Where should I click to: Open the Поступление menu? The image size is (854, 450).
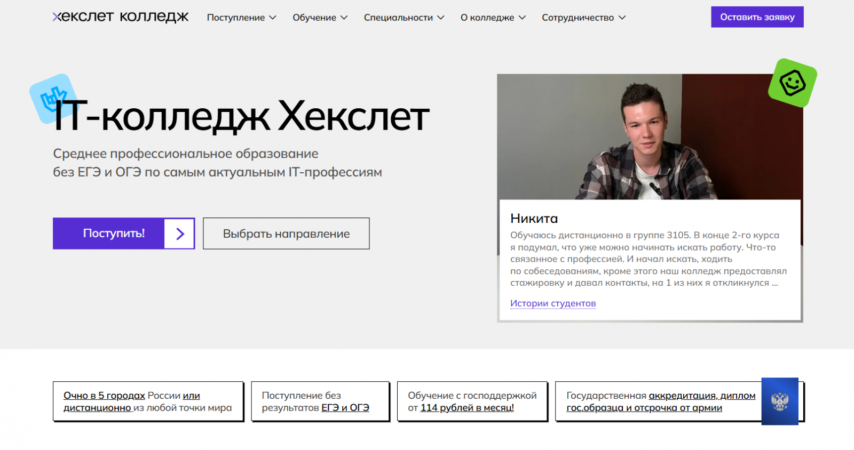pyautogui.click(x=242, y=18)
